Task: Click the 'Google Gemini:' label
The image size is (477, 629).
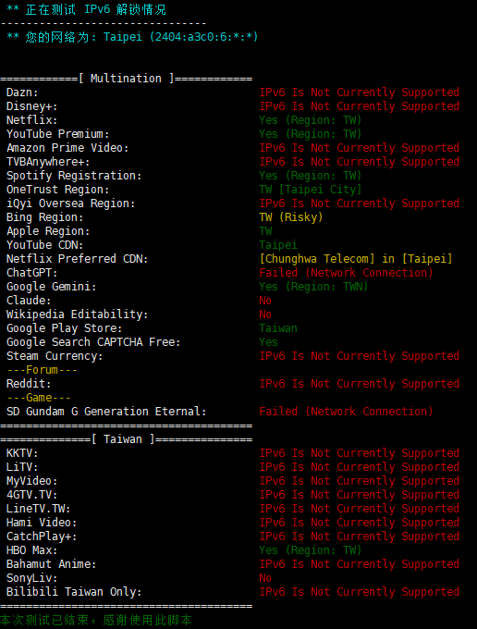Action: point(52,287)
